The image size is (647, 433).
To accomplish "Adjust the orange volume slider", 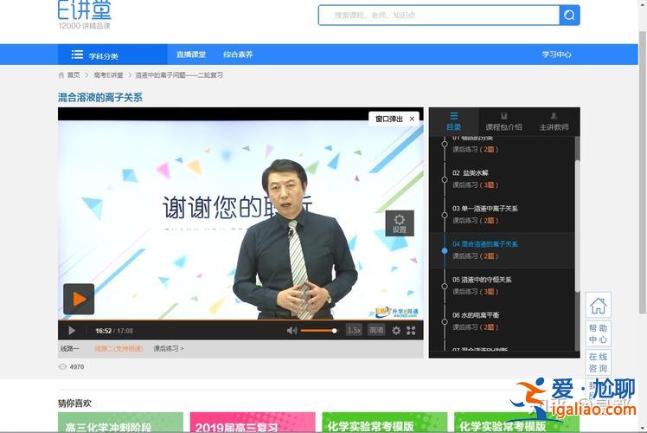I will coord(319,330).
